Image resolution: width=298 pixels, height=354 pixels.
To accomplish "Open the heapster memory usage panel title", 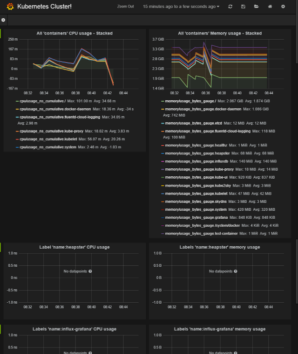I will tap(220, 247).
